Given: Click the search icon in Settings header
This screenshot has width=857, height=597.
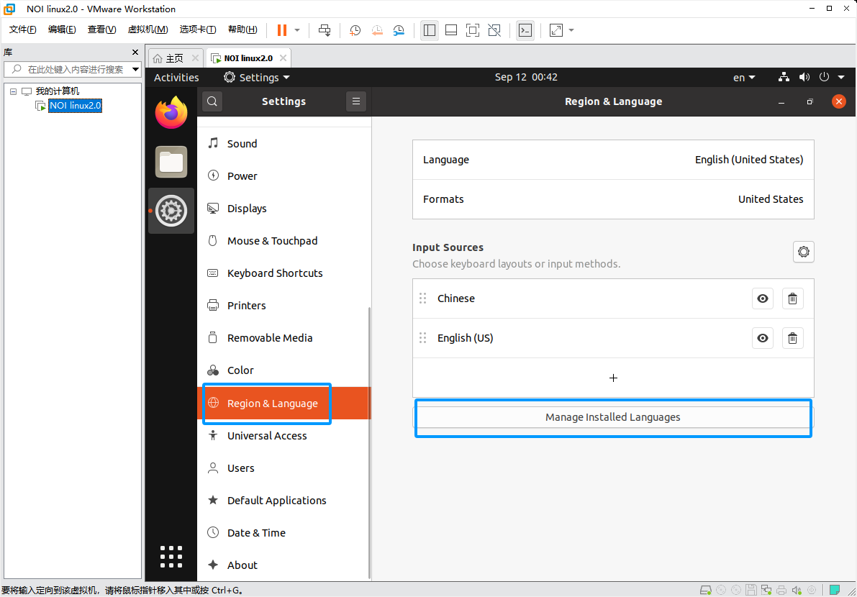Looking at the screenshot, I should (x=212, y=101).
